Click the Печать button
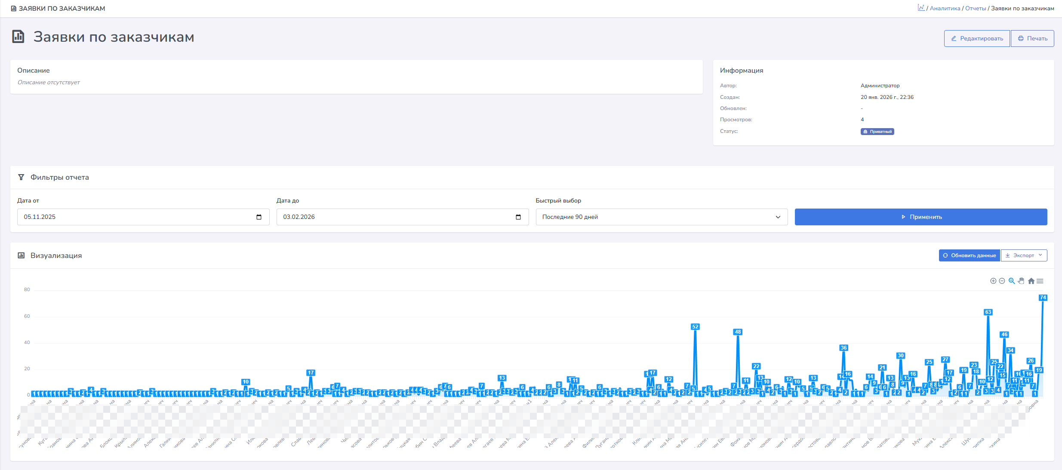Viewport: 1062px width, 470px height. pyautogui.click(x=1032, y=38)
